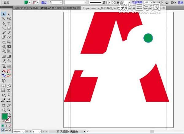Select the Scale tool
Viewport: 184px width, 134px height.
coord(9,42)
